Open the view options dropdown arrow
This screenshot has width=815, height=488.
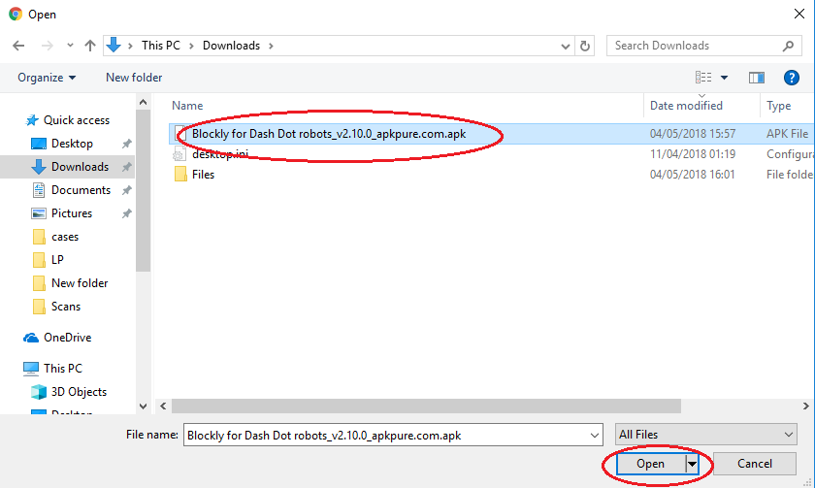coord(724,78)
